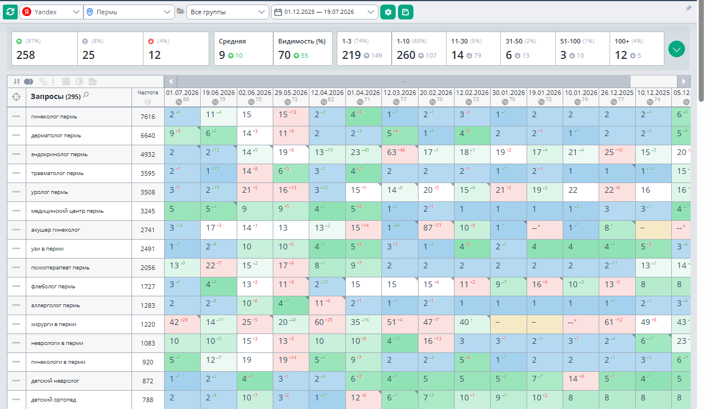Image resolution: width=705 pixels, height=409 pixels.
Task: Click the globe icon under Частота
Action: (x=148, y=102)
